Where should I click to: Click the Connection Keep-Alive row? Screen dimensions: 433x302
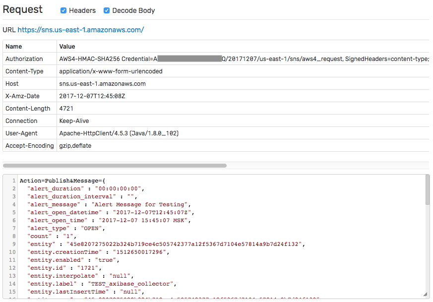[216, 121]
